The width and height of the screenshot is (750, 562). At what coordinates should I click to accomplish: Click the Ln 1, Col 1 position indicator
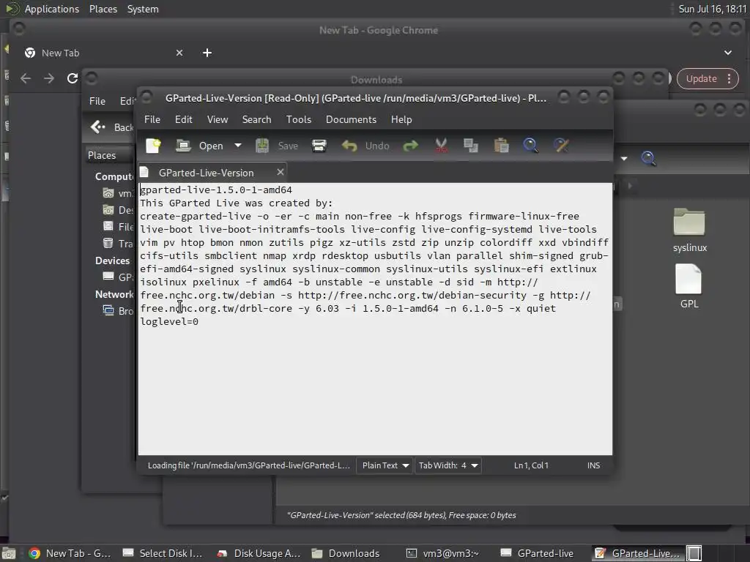click(531, 465)
